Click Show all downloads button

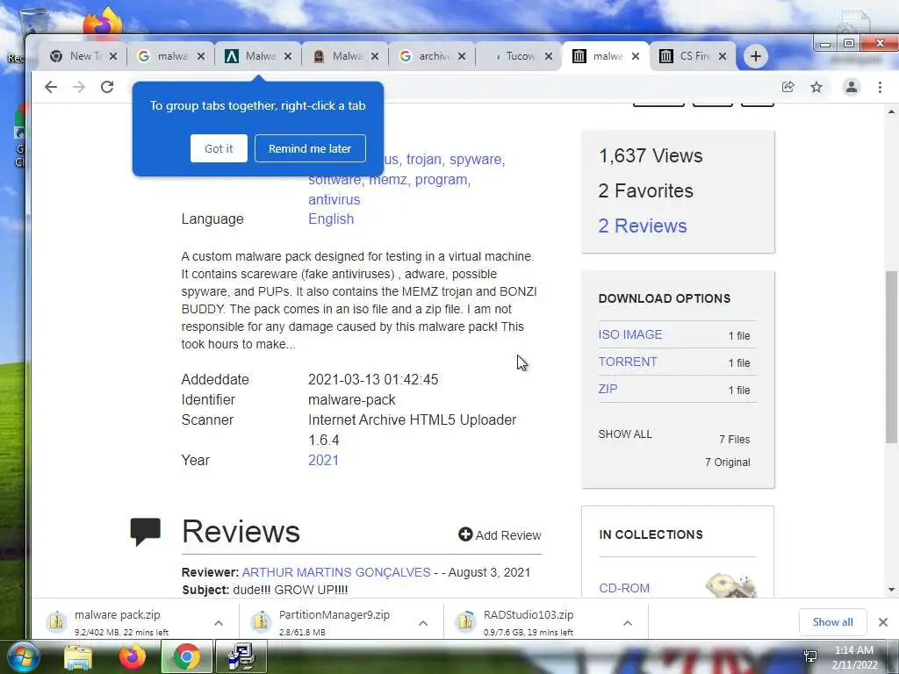tap(832, 622)
